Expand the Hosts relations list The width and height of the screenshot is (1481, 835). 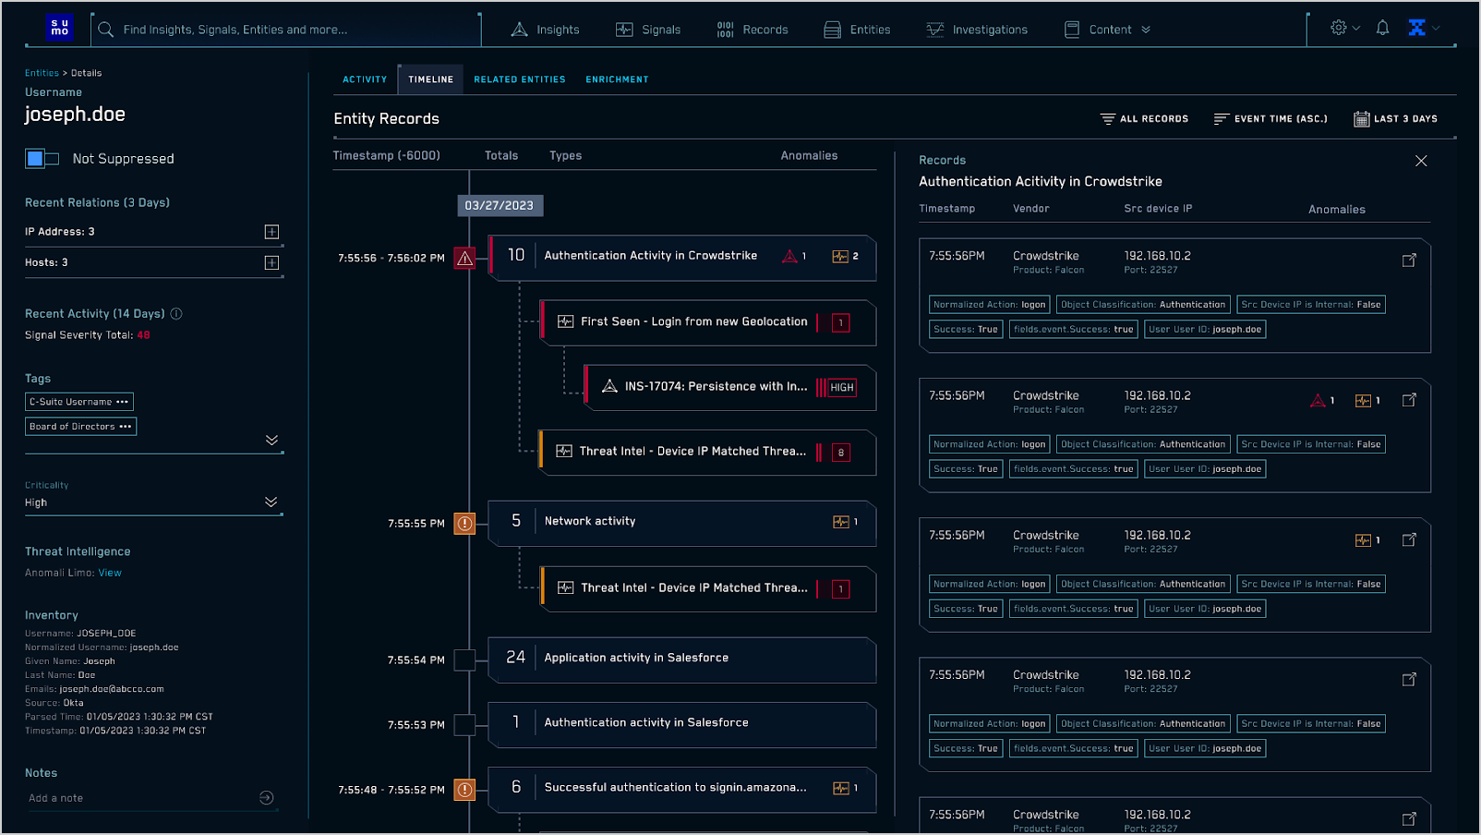(x=271, y=263)
